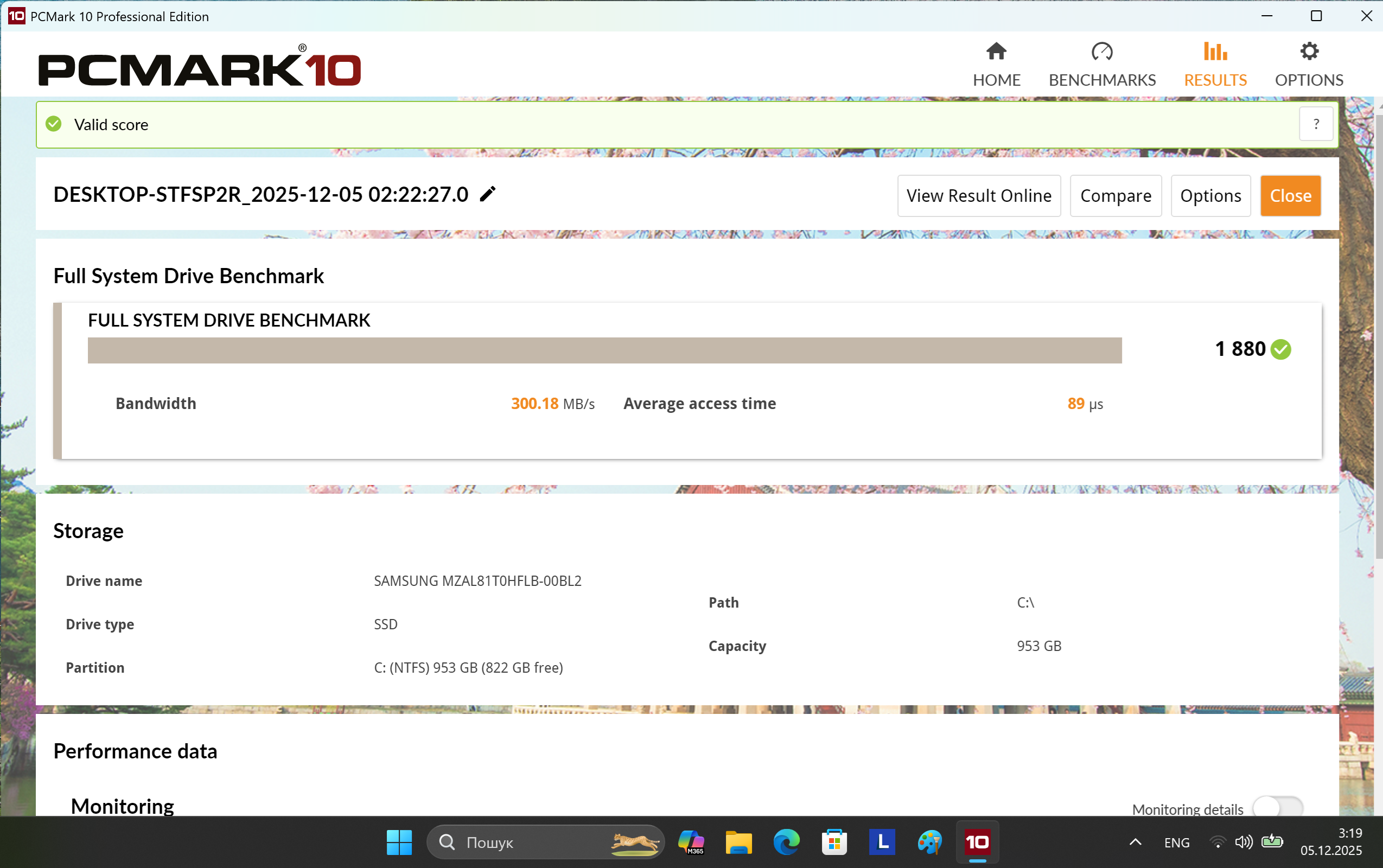The height and width of the screenshot is (868, 1383).
Task: Open Benchmarks via the gauge icon
Action: click(1102, 52)
